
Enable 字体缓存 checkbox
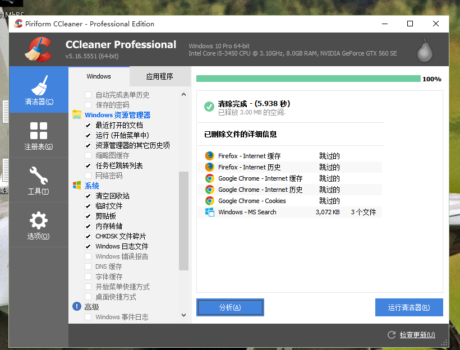[x=88, y=277]
